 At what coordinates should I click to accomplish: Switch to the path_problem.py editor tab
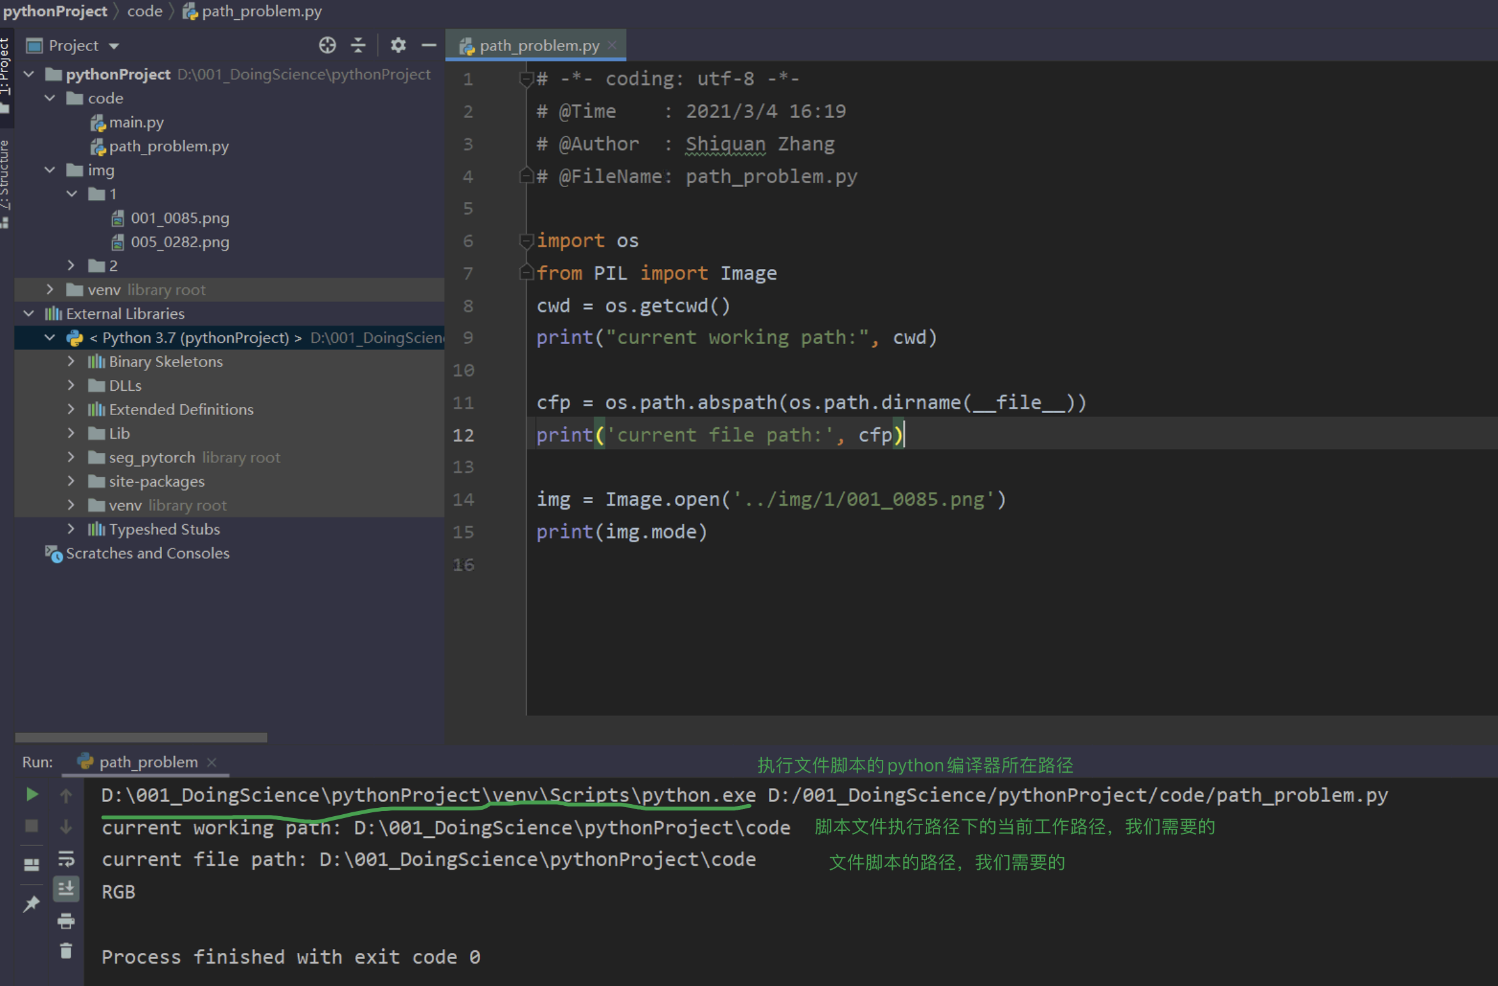pos(536,45)
